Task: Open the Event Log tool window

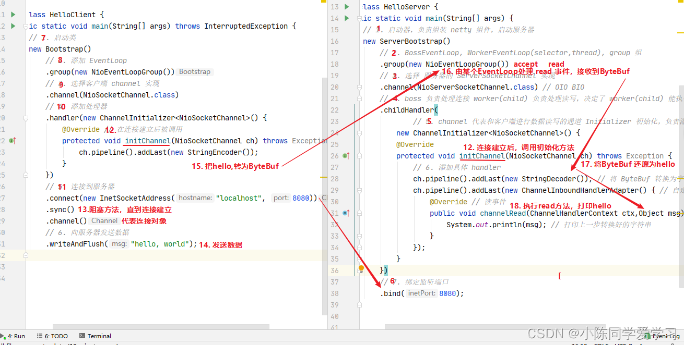Action: pos(662,336)
